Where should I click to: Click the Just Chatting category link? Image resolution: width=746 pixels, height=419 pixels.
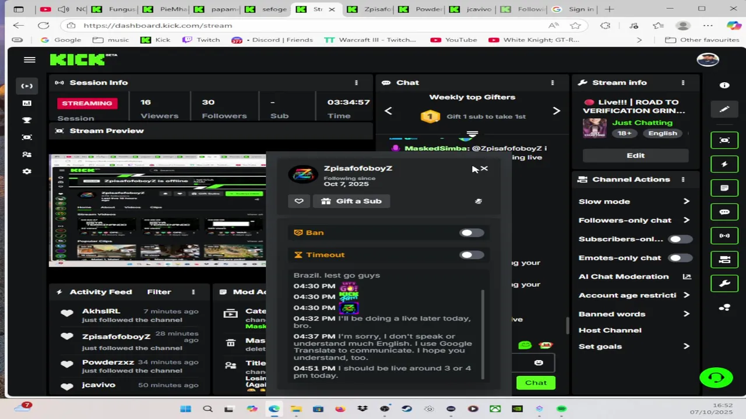(x=642, y=123)
